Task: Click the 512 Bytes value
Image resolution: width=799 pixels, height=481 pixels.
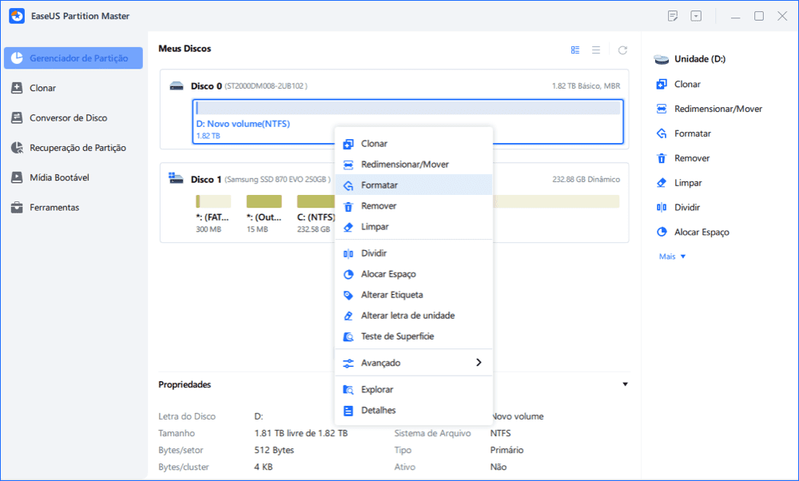Action: (x=274, y=450)
